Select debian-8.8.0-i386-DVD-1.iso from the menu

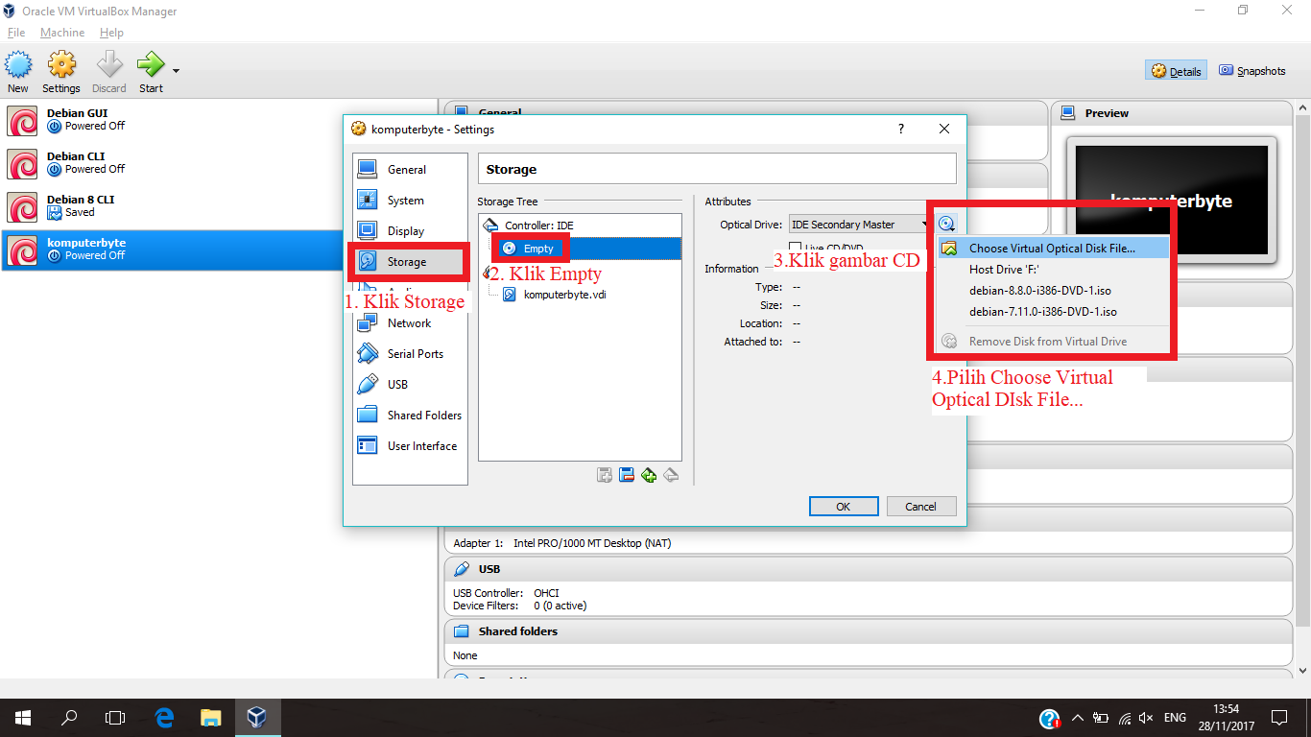1054,291
